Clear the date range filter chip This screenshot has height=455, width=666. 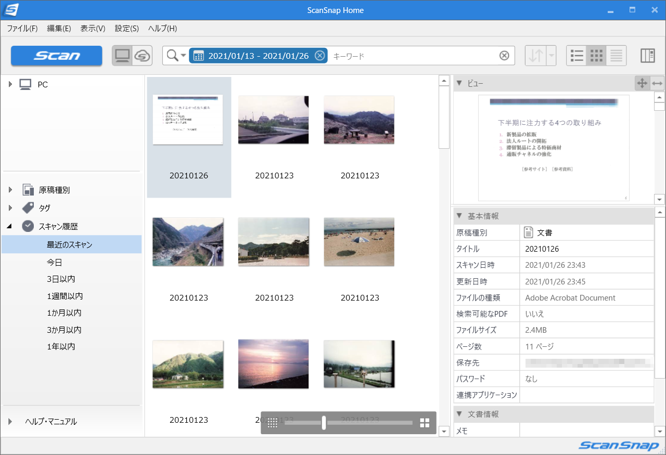pos(319,55)
